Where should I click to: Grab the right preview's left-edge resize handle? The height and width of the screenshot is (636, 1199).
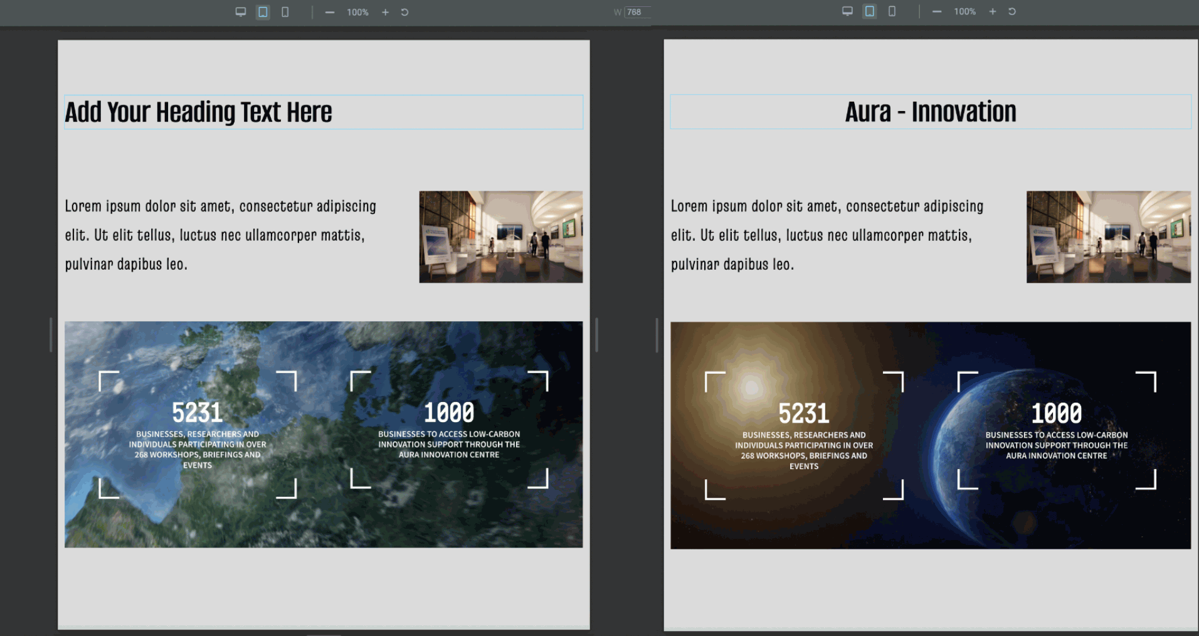(657, 335)
